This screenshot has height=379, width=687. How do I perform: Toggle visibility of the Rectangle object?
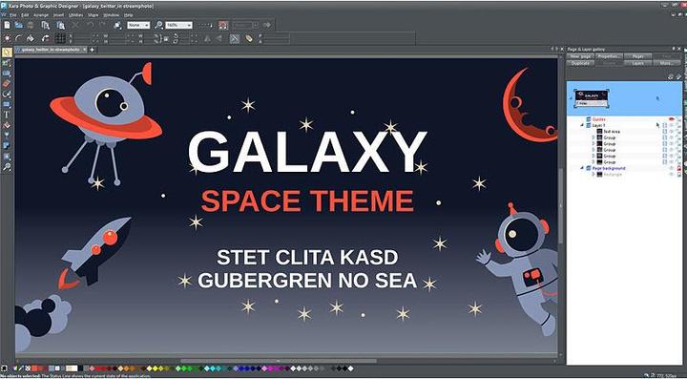671,175
